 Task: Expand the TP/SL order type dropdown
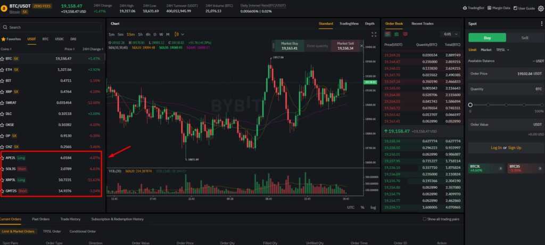point(502,50)
